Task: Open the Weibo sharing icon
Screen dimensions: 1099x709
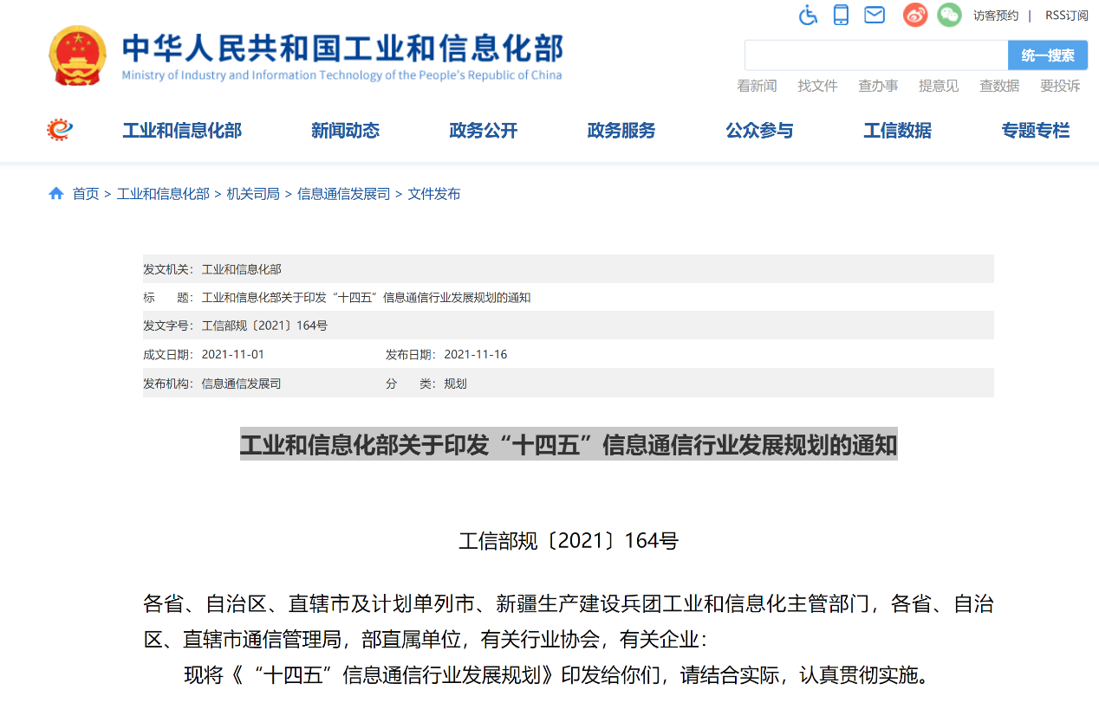Action: [914, 15]
